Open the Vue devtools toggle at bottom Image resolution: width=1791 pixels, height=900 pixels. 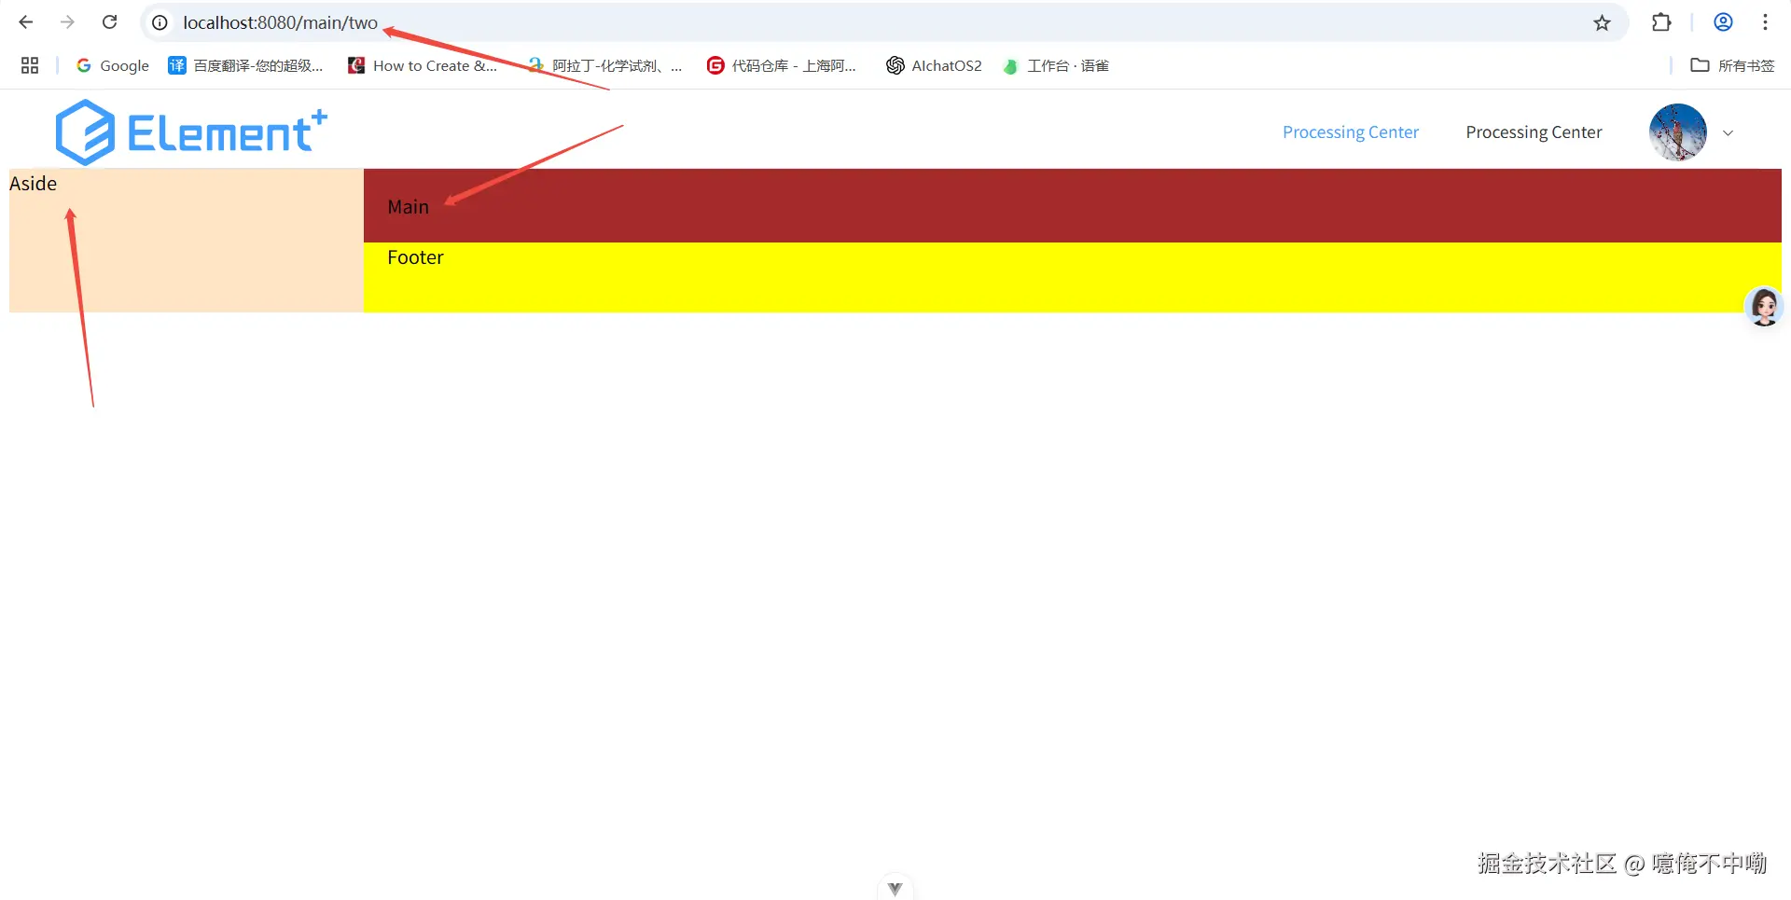click(895, 888)
